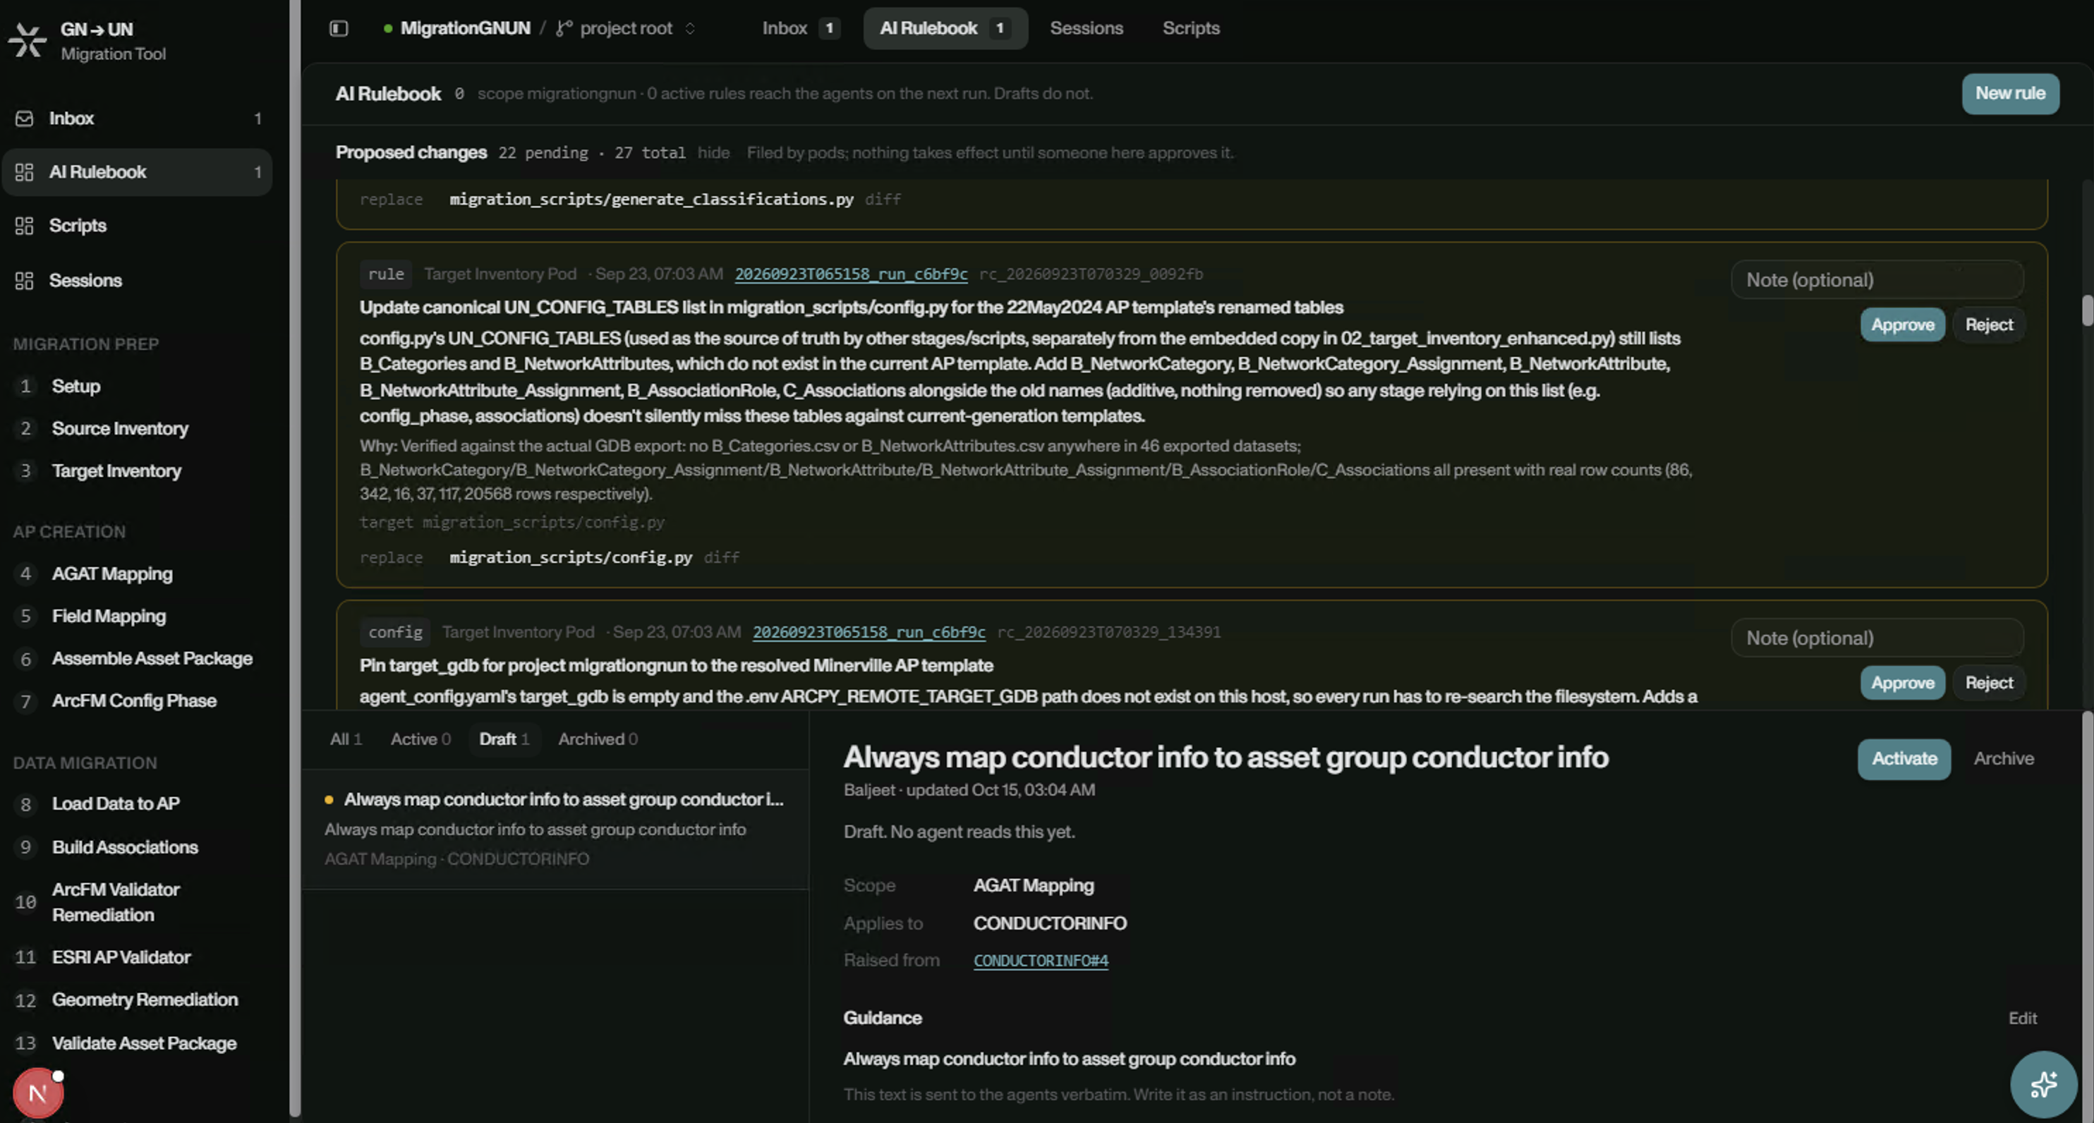Open the CONDUCTORINFO#4 link

click(1041, 961)
